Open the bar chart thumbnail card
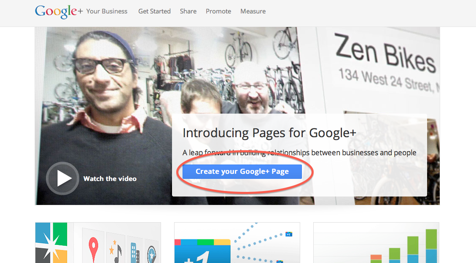This screenshot has width=476, height=263. point(376,243)
